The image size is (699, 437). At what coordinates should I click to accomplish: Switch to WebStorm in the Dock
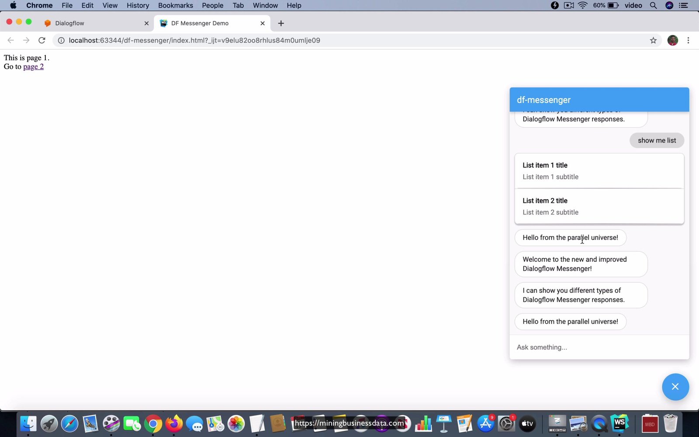pos(620,423)
